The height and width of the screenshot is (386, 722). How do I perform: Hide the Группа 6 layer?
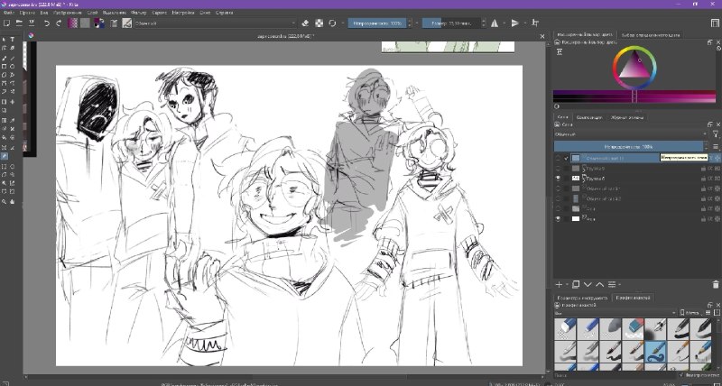pos(558,179)
